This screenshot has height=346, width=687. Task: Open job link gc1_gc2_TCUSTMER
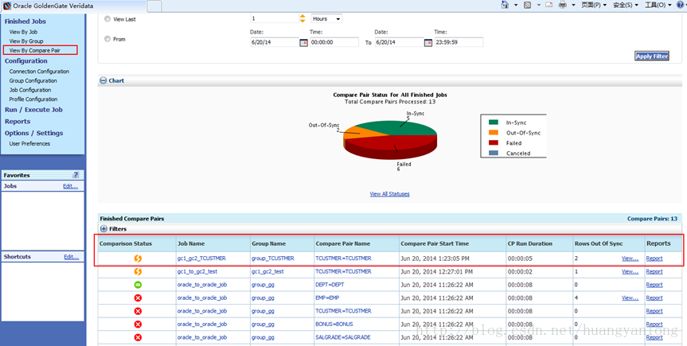click(201, 259)
